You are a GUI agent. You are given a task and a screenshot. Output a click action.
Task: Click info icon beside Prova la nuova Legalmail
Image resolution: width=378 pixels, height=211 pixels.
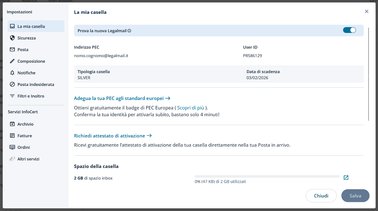point(129,31)
